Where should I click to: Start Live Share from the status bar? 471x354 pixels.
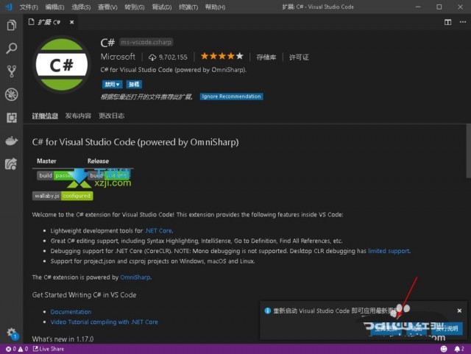point(49,349)
